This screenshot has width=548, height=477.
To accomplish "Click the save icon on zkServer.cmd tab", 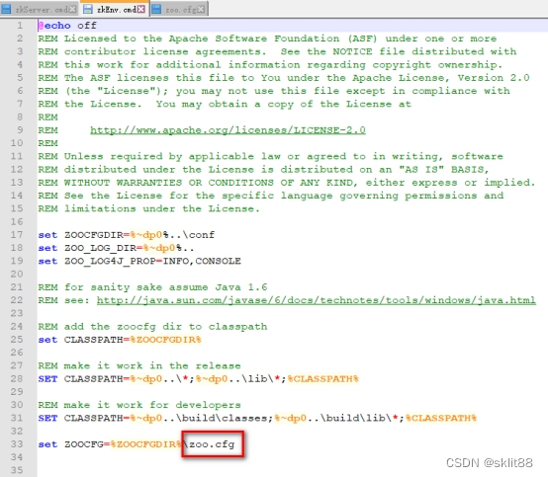I will 6,10.
